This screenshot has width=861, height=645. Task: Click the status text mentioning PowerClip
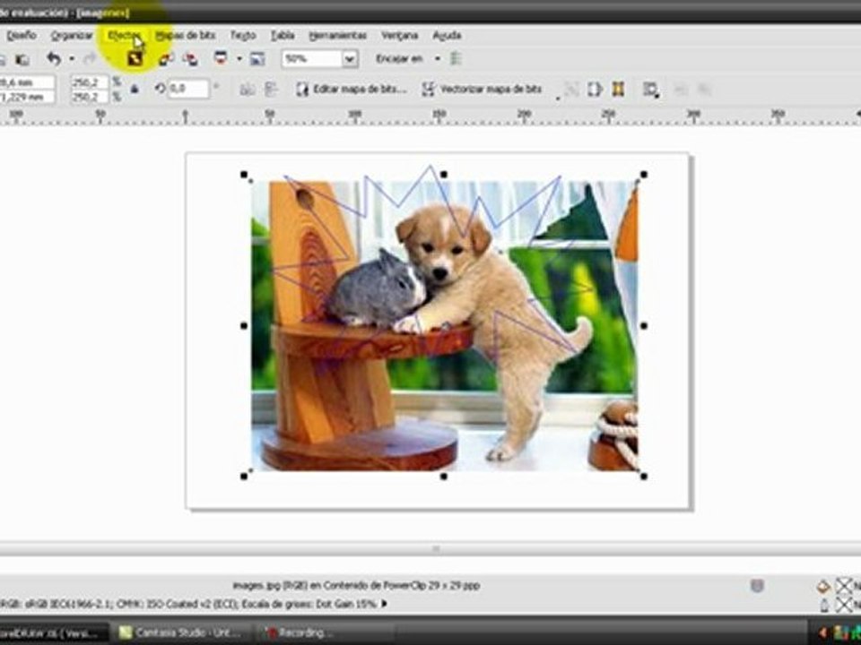pyautogui.click(x=356, y=586)
